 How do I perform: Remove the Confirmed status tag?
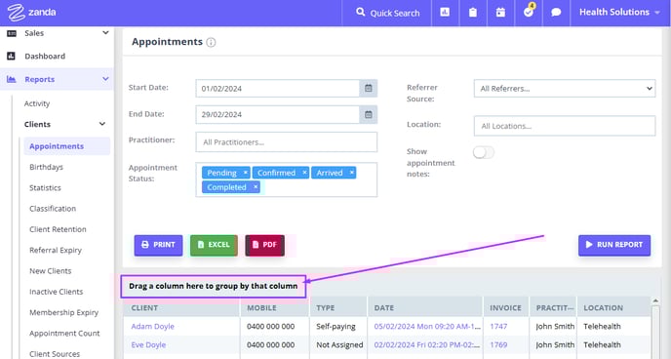point(304,173)
